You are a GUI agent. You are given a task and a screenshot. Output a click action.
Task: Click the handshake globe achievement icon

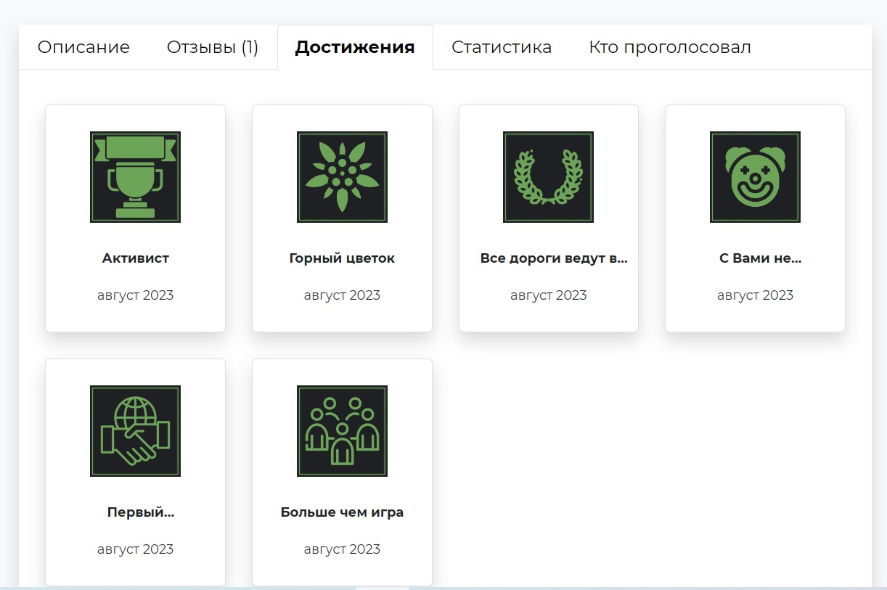click(x=135, y=431)
